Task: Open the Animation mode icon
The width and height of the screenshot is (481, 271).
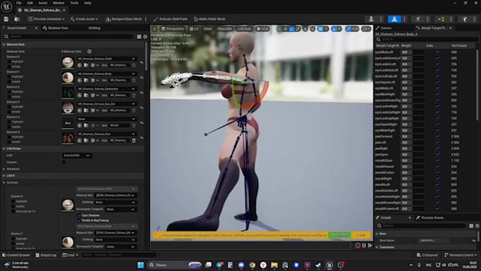Action: tap(418, 19)
